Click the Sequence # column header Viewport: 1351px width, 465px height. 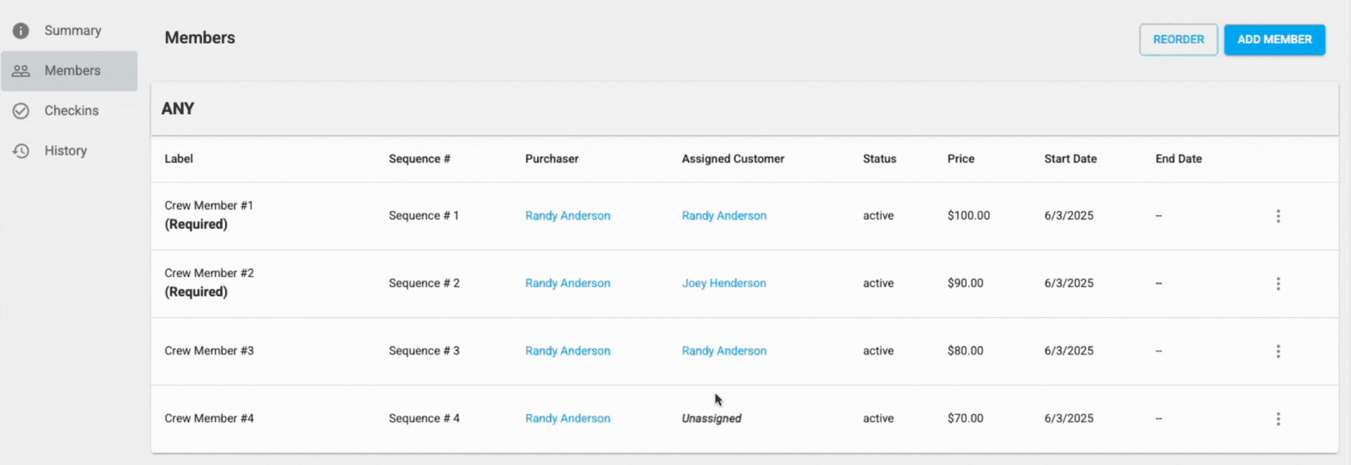tap(419, 159)
